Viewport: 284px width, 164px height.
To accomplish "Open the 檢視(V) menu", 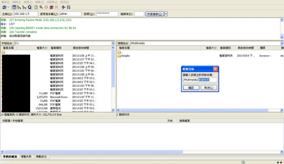I will point(28,2).
